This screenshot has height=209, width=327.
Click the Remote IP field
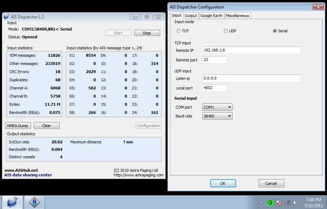click(252, 50)
